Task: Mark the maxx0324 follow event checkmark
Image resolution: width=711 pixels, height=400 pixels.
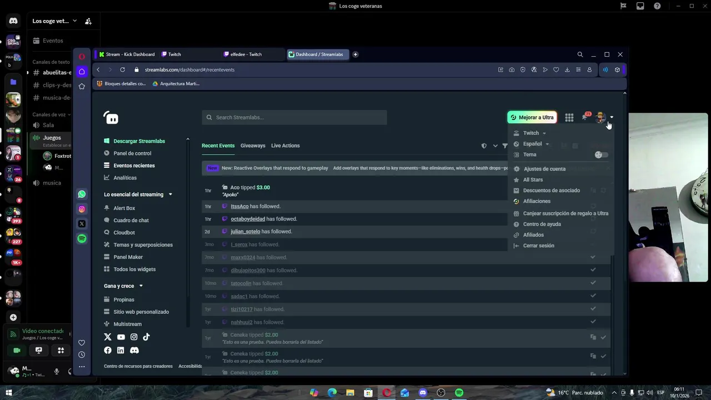Action: click(x=593, y=257)
